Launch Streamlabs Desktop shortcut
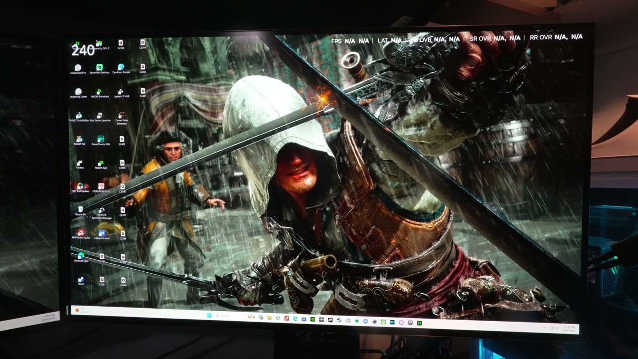This screenshot has height=359, width=638. click(x=99, y=69)
